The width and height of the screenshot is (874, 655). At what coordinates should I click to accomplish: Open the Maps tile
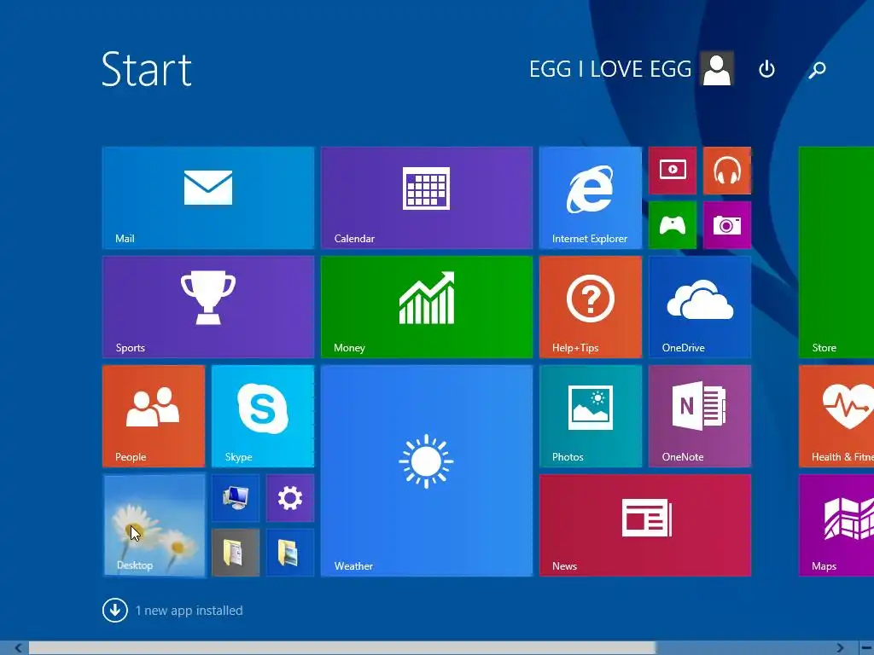pos(836,525)
